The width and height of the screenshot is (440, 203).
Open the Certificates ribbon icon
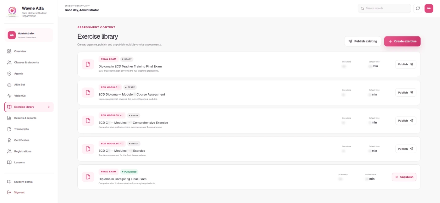click(9, 140)
